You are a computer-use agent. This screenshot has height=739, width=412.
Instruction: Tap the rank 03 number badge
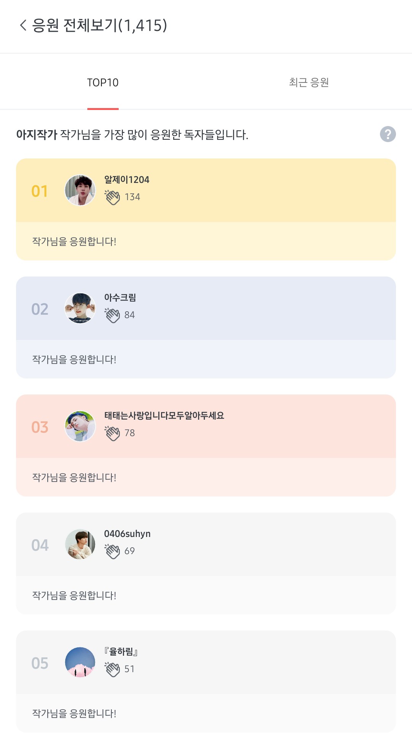point(40,427)
